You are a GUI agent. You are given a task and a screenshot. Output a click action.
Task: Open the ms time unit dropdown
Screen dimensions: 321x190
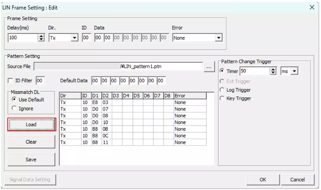[295, 71]
